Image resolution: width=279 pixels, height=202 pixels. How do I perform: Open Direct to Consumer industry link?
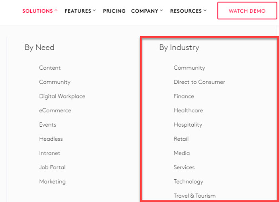tap(199, 82)
